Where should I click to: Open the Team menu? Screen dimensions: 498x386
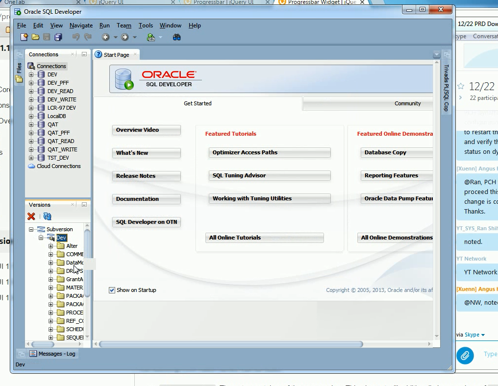[124, 25]
